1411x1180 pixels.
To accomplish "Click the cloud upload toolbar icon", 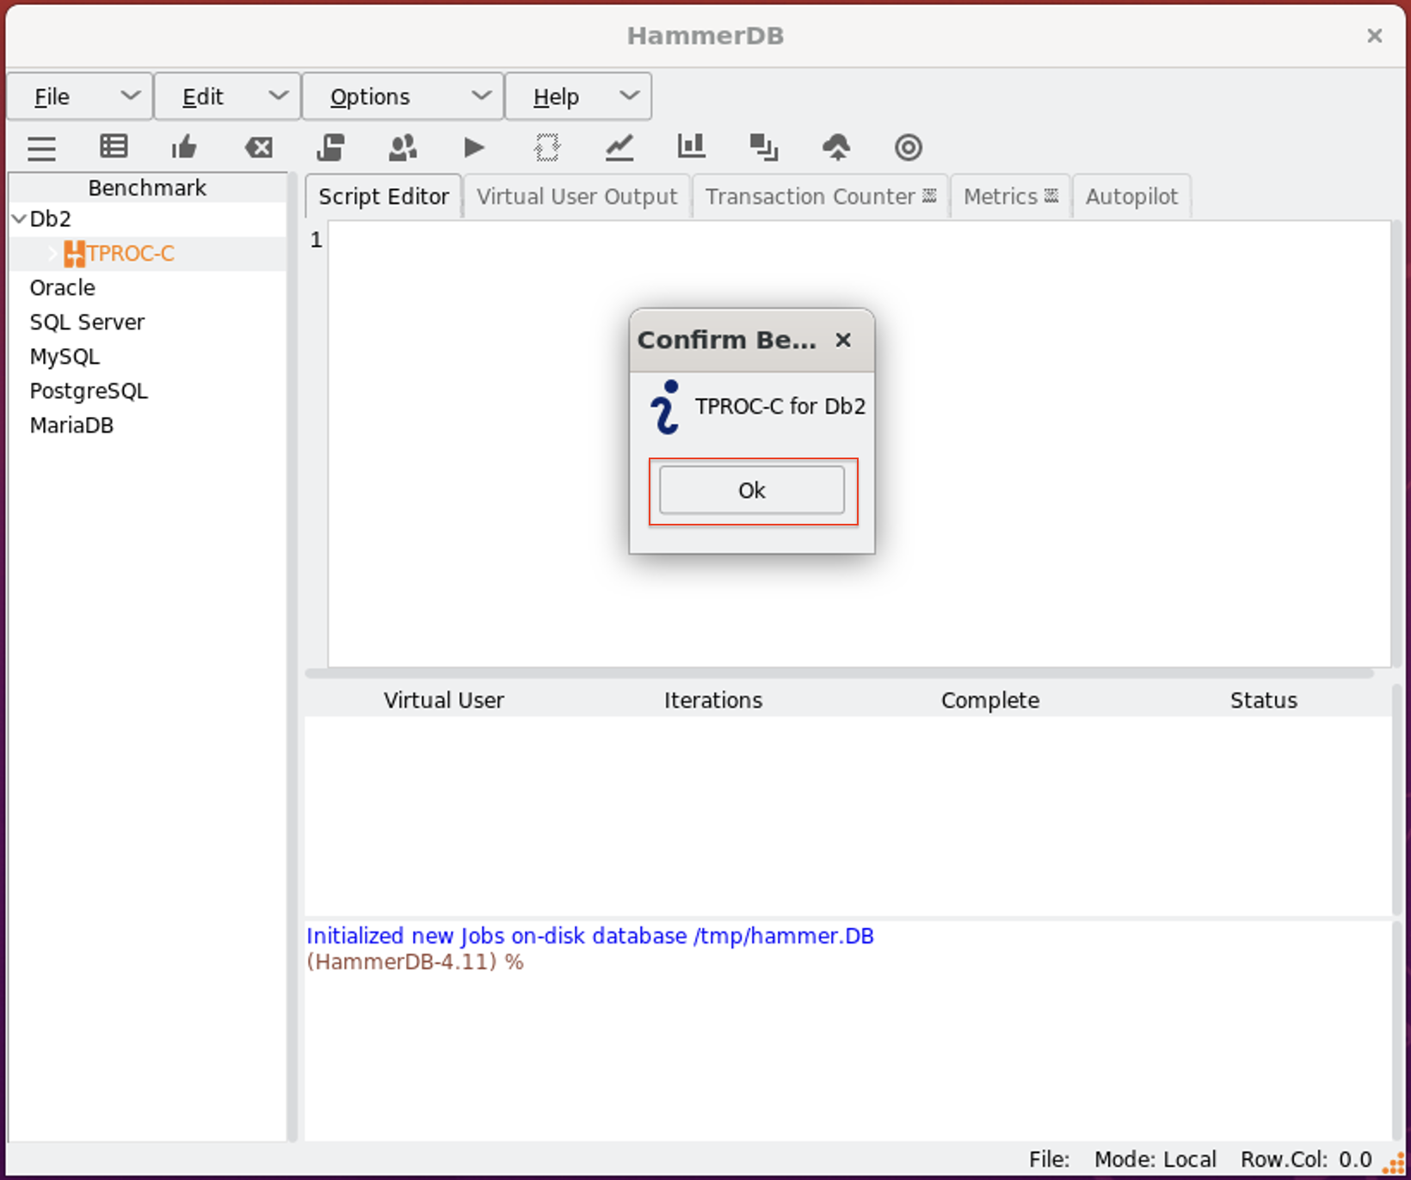I will [836, 148].
